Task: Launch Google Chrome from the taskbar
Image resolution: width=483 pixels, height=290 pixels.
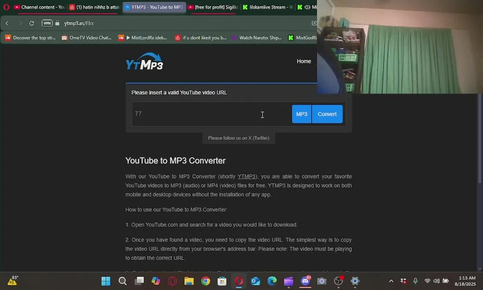Action: 206,281
